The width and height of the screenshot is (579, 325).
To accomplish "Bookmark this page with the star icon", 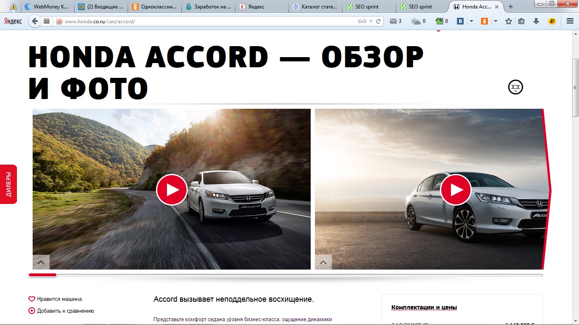I will pos(509,21).
